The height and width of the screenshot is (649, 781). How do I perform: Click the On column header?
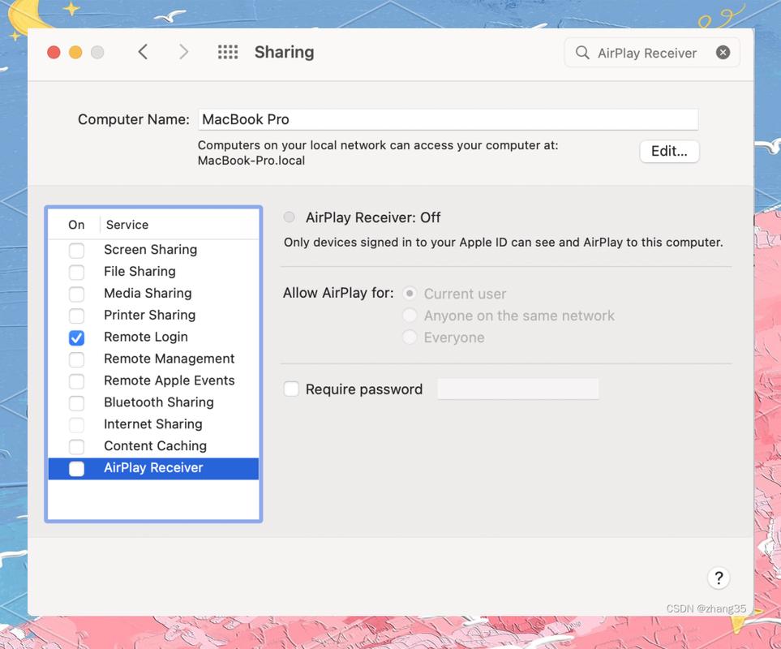point(76,226)
